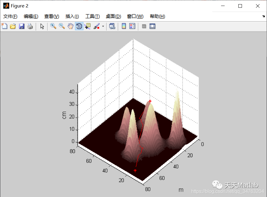Open the 插入 menu
Viewport: 267px width, 197px height.
(72, 16)
